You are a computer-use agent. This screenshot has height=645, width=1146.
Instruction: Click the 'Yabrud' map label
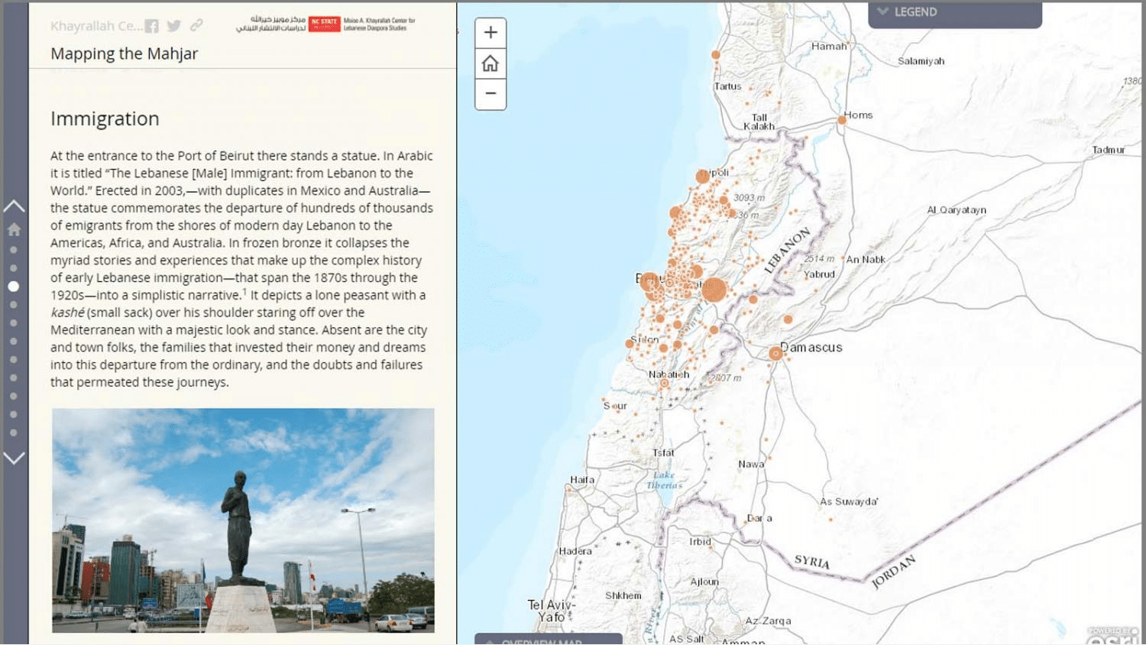coord(819,274)
